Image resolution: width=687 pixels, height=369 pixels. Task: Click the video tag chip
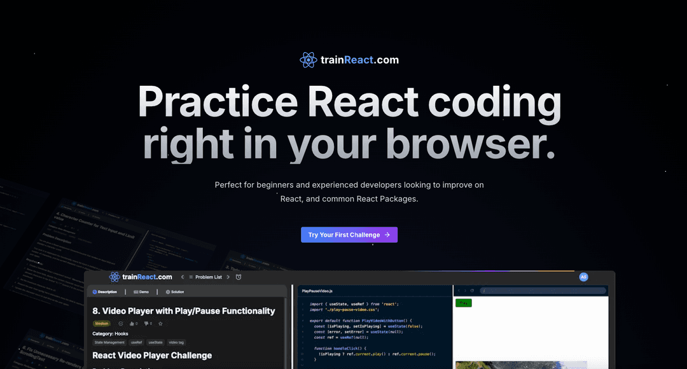pos(177,342)
